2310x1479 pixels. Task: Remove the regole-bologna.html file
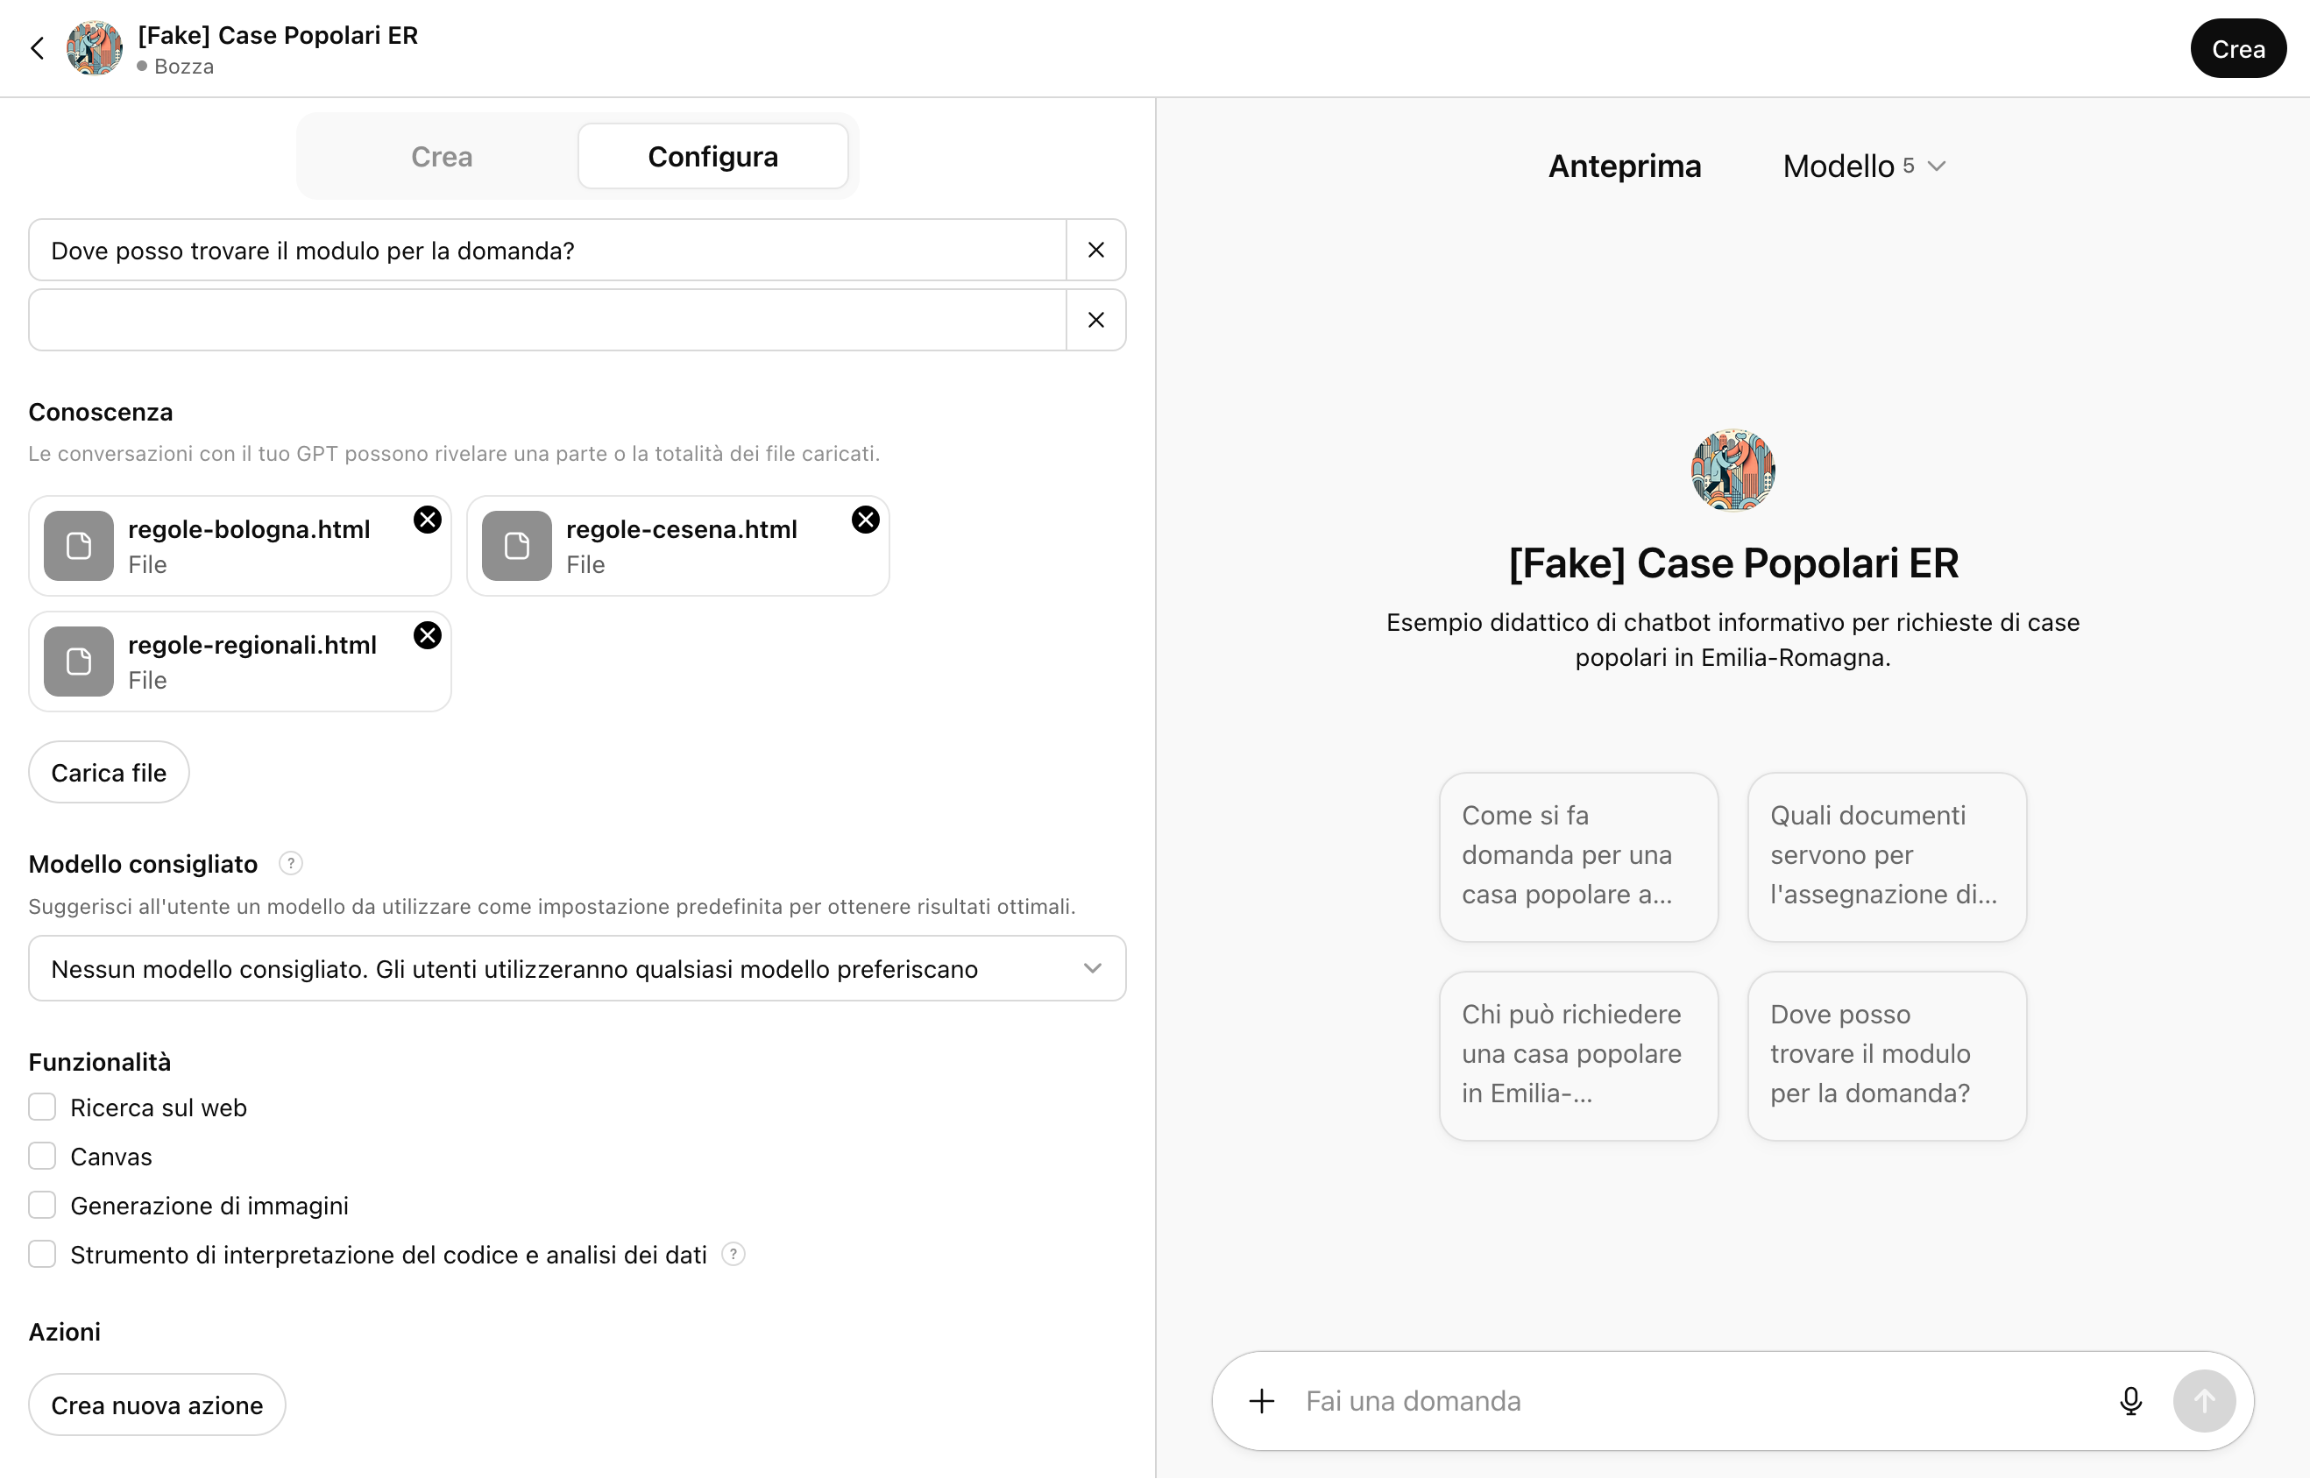pyautogui.click(x=428, y=520)
